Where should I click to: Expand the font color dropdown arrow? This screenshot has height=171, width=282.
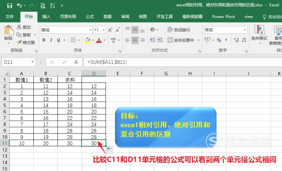tap(104, 40)
